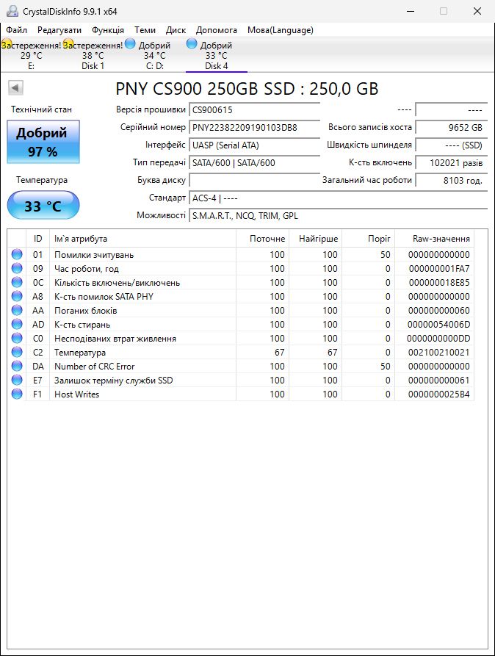Open the Редагувати menu
This screenshot has width=495, height=656.
[x=59, y=30]
